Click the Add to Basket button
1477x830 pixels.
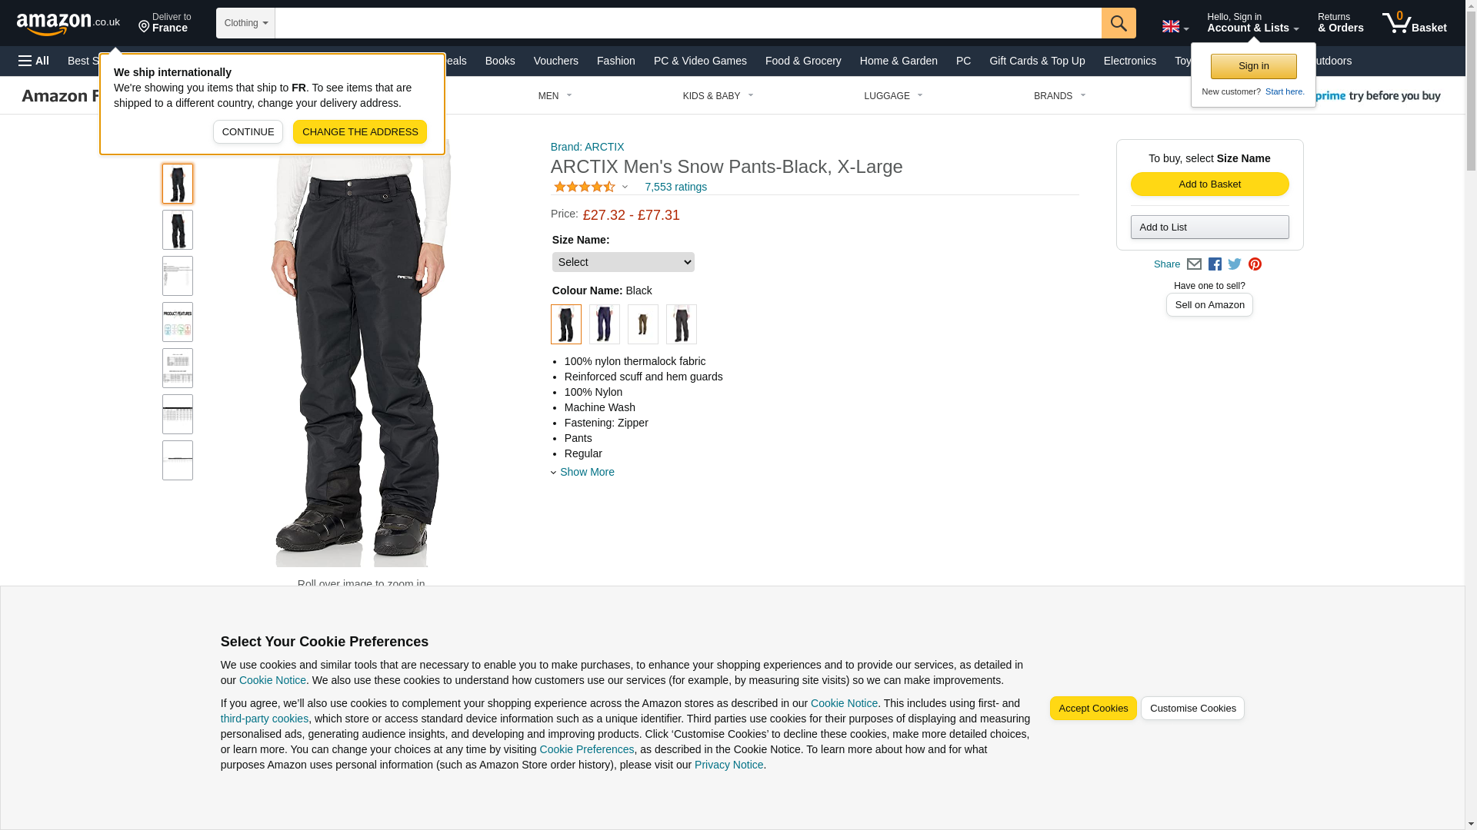click(x=1209, y=184)
